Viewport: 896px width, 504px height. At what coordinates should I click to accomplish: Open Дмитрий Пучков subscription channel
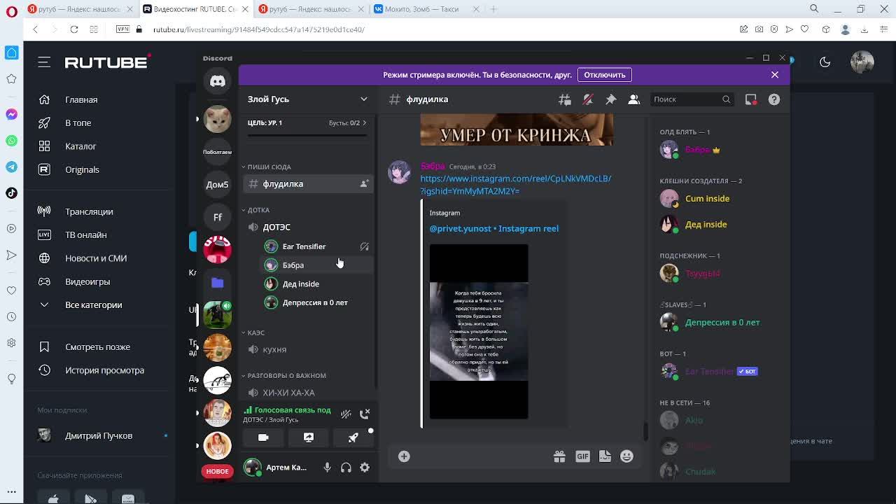(x=99, y=435)
